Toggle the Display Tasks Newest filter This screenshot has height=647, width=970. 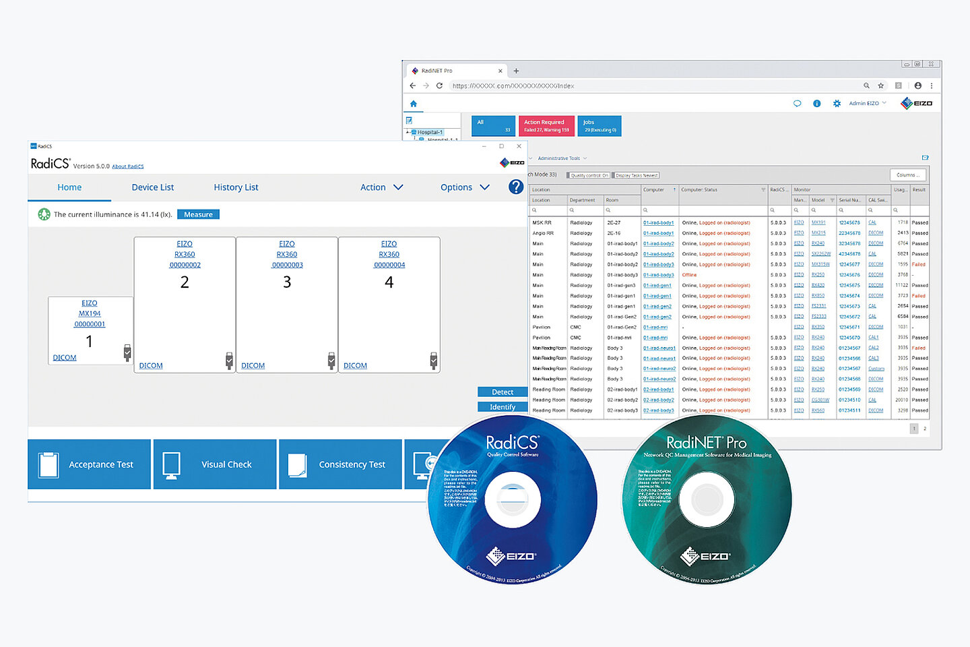point(636,175)
